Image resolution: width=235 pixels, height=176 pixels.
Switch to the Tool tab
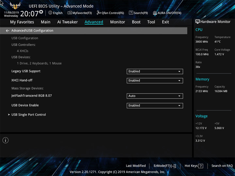click(151, 22)
